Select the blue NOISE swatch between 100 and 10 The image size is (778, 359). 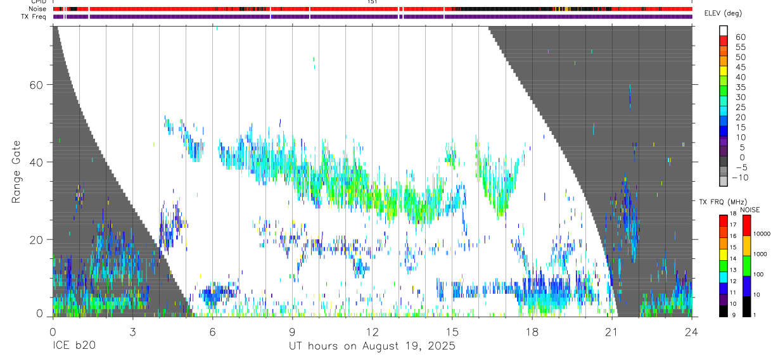tap(746, 286)
